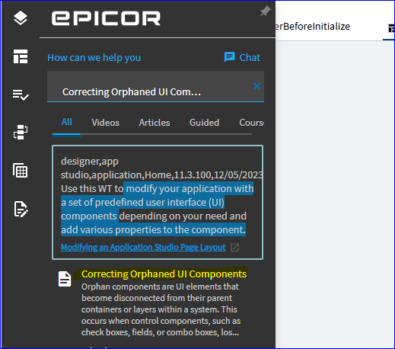
Task: Click the chat bubble icon
Action: click(x=230, y=57)
